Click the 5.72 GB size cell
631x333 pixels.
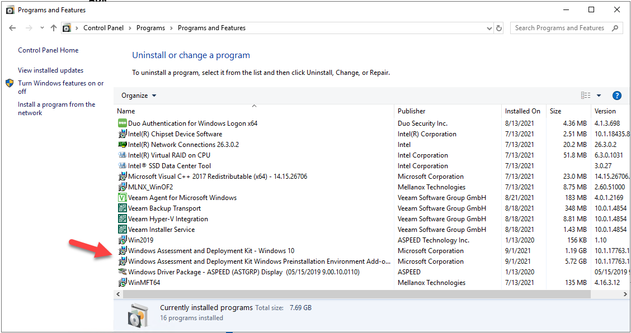point(576,261)
